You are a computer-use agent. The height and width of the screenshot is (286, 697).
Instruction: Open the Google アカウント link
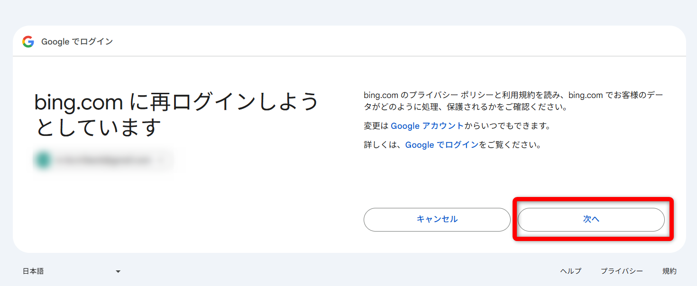coord(427,126)
